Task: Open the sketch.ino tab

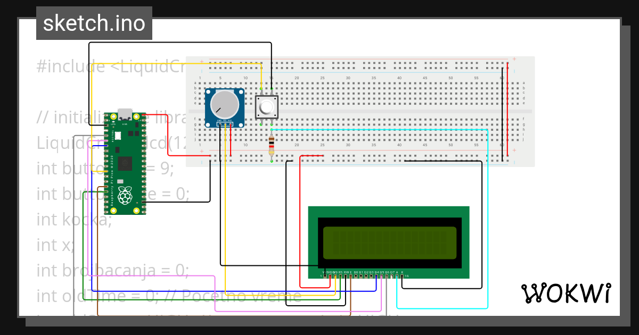Action: (x=94, y=23)
